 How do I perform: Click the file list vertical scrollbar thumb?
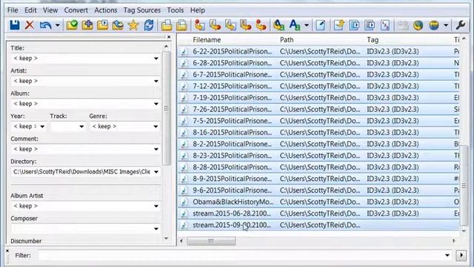(464, 185)
